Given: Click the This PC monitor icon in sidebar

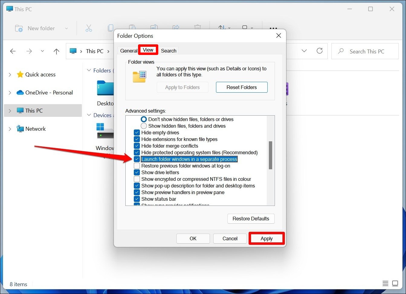Looking at the screenshot, I should (20, 111).
